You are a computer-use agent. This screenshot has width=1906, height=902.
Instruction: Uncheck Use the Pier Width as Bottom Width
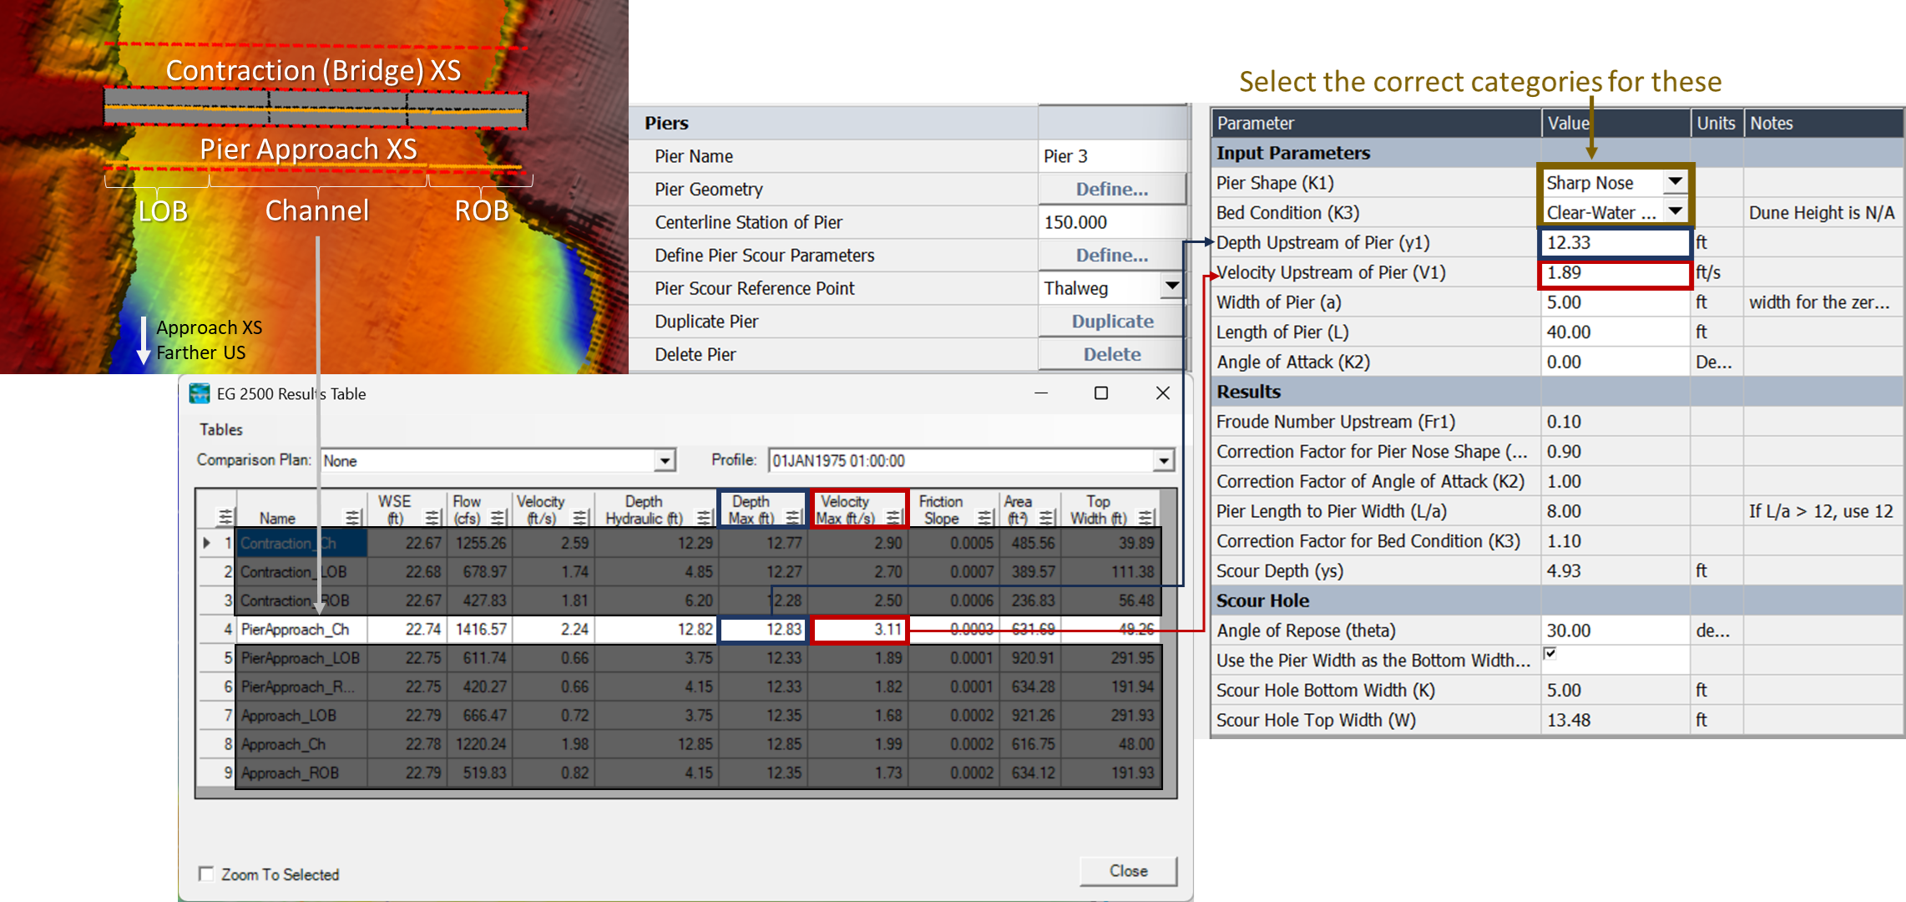[x=1550, y=654]
